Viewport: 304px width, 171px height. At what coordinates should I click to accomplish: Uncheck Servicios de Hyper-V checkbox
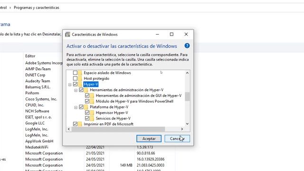tap(87, 118)
